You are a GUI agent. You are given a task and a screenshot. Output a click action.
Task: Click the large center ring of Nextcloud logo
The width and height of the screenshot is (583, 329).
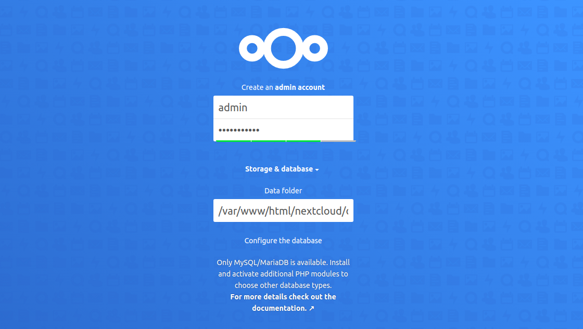point(283,48)
